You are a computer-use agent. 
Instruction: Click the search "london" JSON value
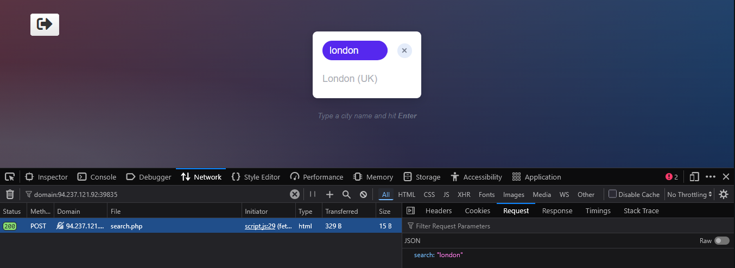pos(450,254)
